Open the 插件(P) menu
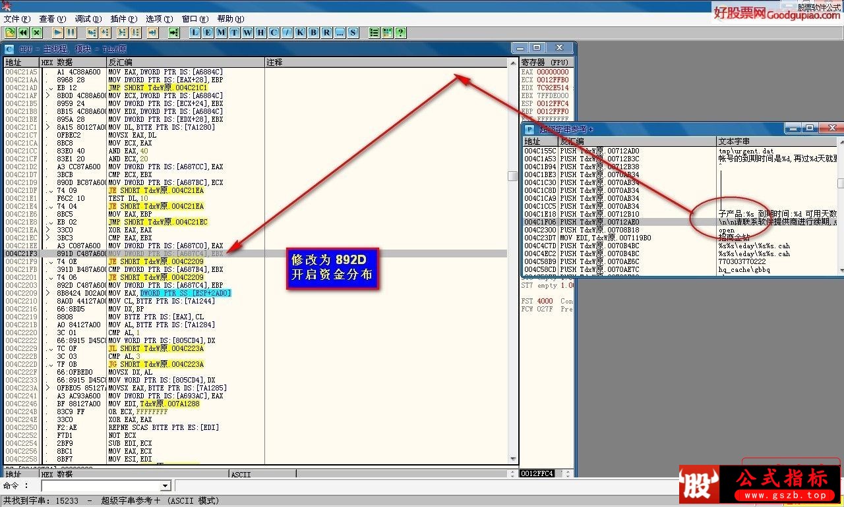Viewport: 844px width, 507px height. (x=123, y=19)
